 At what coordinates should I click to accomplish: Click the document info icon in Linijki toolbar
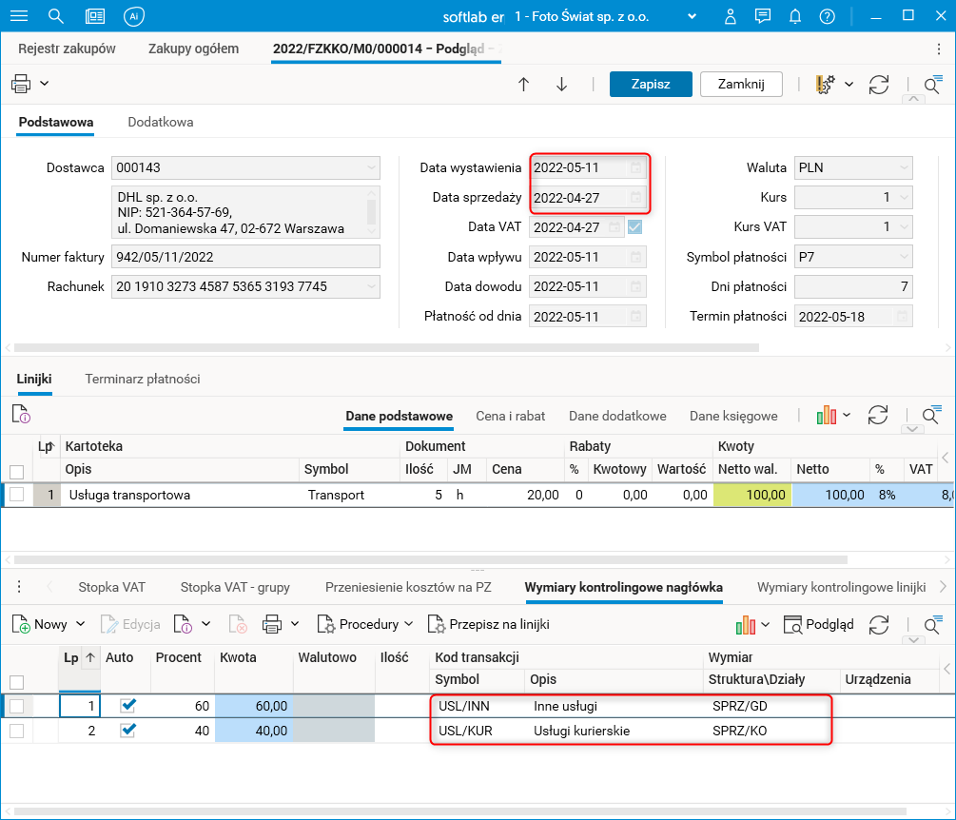[x=21, y=414]
